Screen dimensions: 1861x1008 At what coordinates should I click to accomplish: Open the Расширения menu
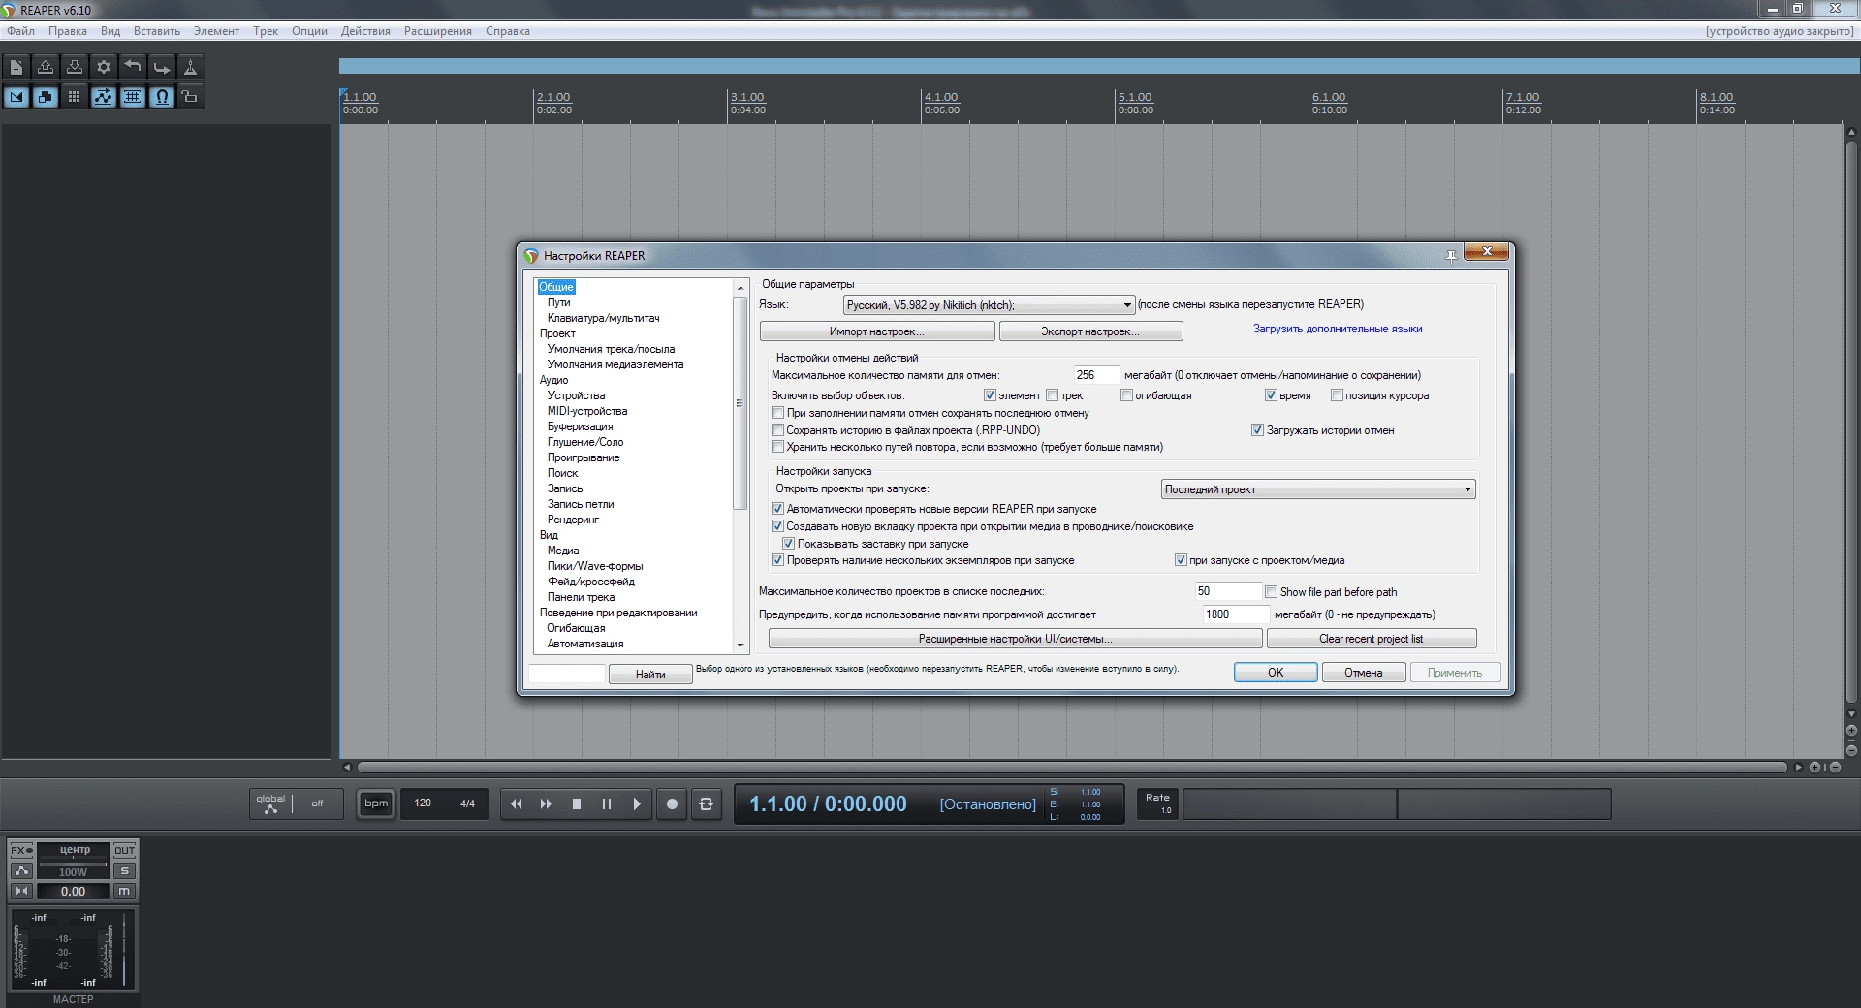coord(438,31)
